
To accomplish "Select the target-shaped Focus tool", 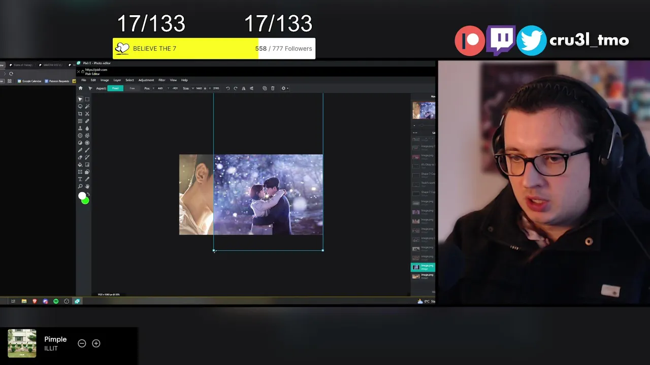I will pyautogui.click(x=87, y=143).
